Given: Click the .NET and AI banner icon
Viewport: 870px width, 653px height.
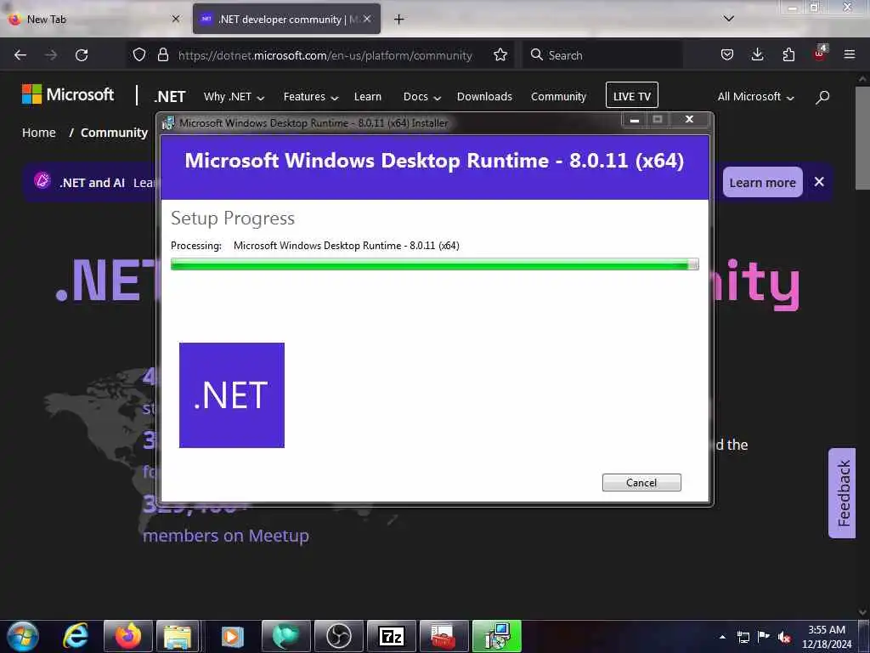Looking at the screenshot, I should 42,181.
